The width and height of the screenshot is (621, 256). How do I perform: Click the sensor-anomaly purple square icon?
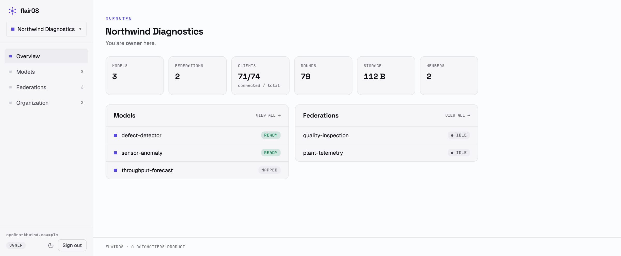[x=115, y=153]
